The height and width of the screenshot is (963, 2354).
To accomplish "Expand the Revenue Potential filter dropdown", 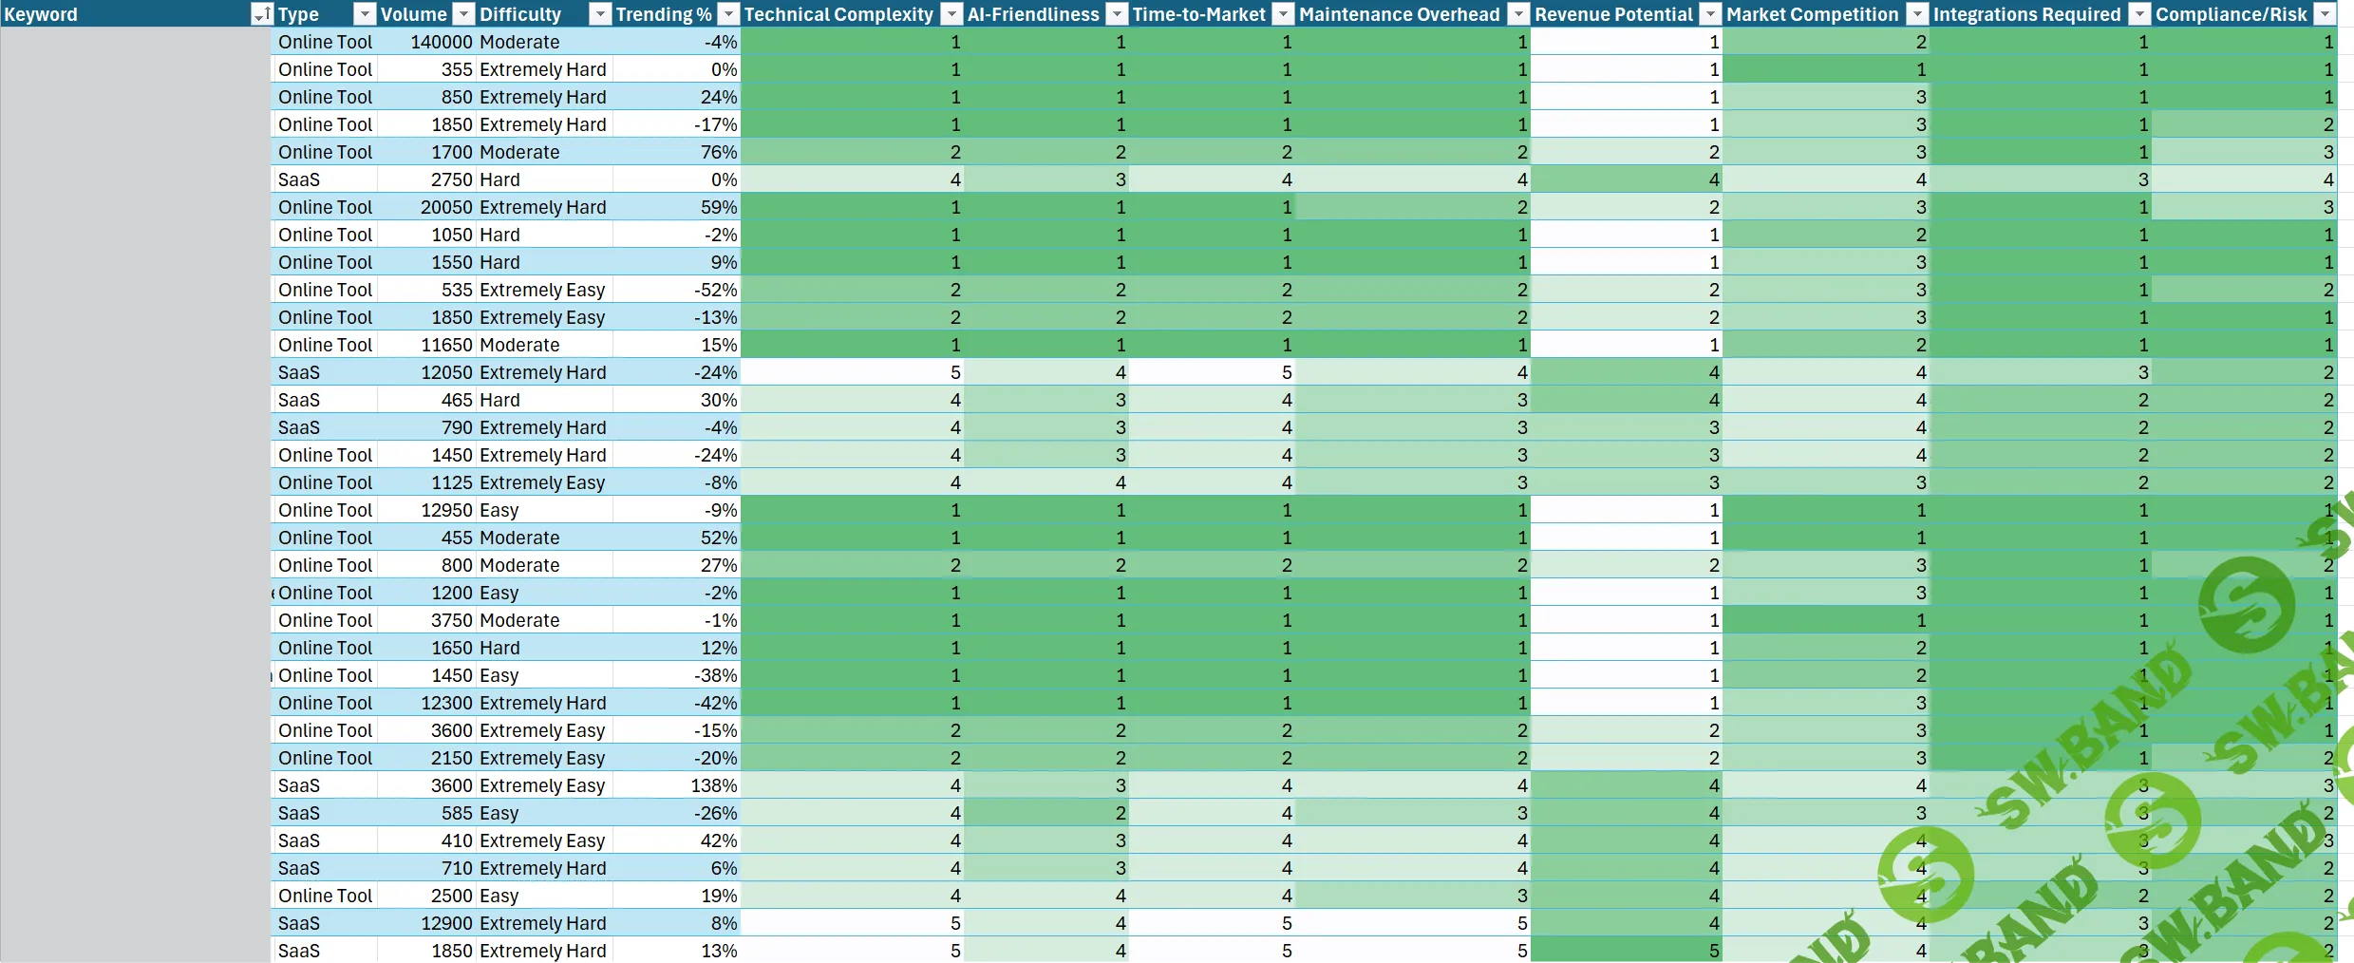I will click(1710, 14).
